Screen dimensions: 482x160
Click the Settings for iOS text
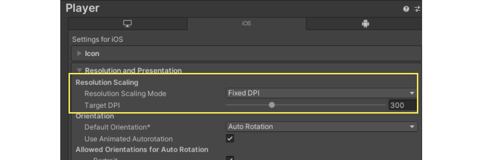click(x=97, y=40)
